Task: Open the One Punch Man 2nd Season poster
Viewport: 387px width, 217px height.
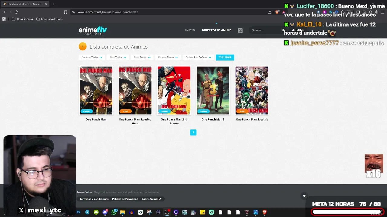Action: click(x=174, y=90)
